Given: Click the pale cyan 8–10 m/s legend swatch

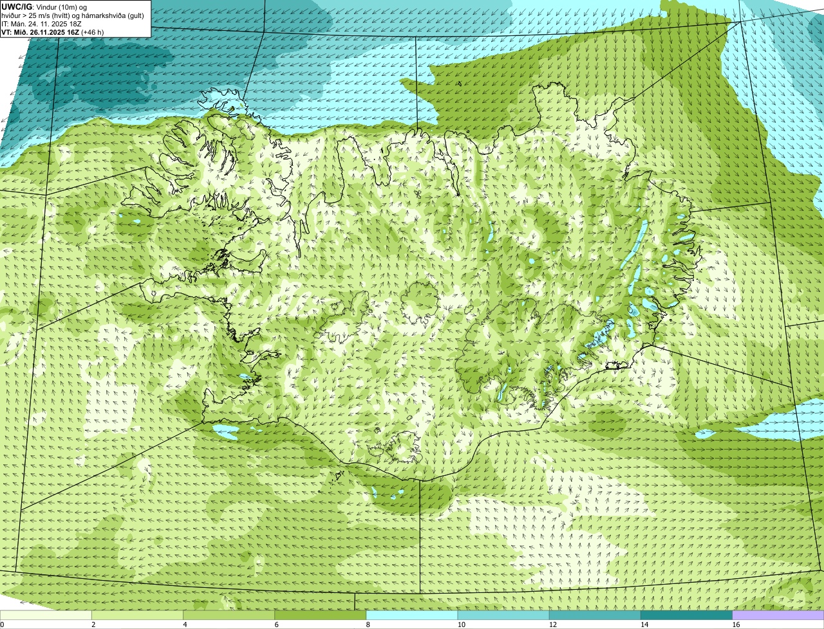Looking at the screenshot, I should [411, 615].
